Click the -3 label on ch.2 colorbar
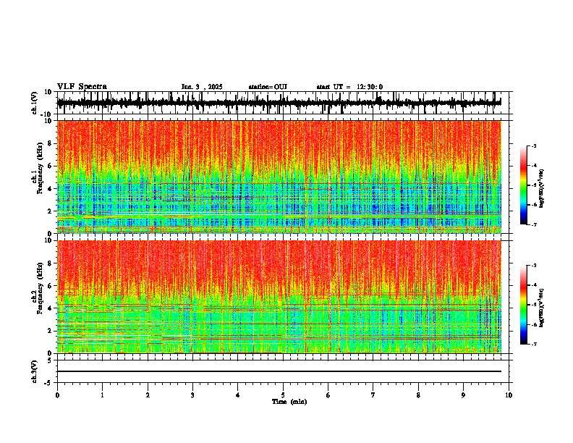The image size is (573, 443). 533,266
